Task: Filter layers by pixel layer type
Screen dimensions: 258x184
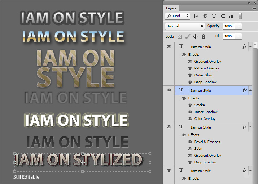Action: point(197,16)
